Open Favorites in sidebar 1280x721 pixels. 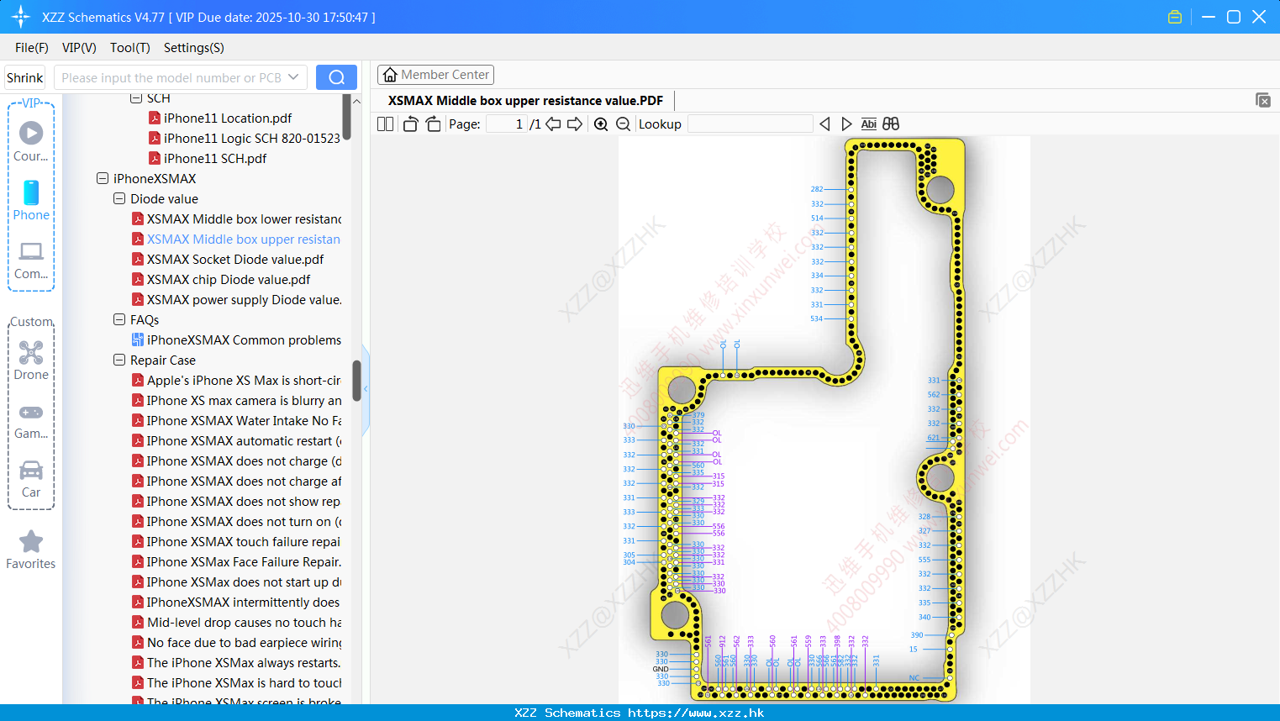coord(31,550)
